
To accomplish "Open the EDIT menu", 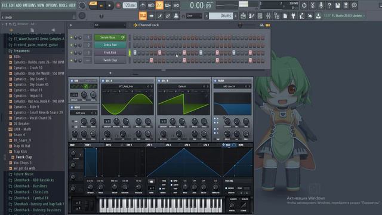I will tap(12, 5).
